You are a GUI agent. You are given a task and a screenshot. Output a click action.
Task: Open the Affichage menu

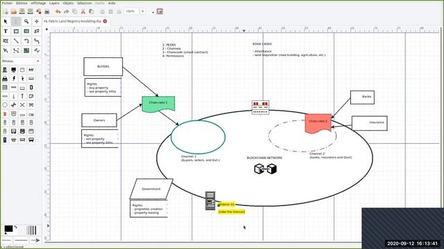[x=38, y=3]
